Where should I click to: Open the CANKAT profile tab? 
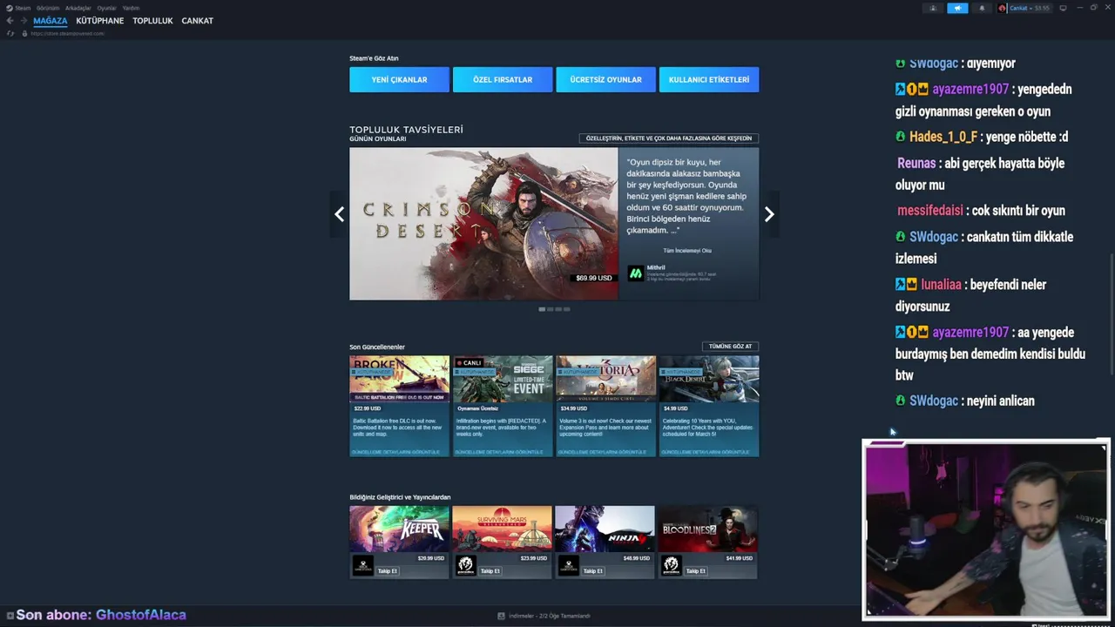pyautogui.click(x=198, y=21)
